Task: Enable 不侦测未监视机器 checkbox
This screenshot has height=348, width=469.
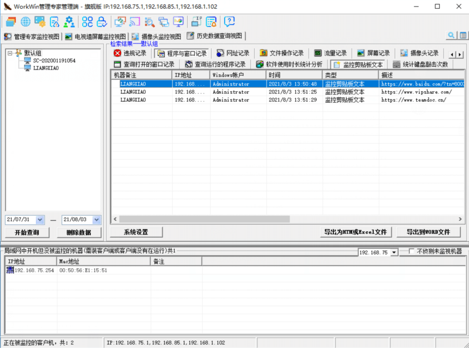Action: (411, 251)
